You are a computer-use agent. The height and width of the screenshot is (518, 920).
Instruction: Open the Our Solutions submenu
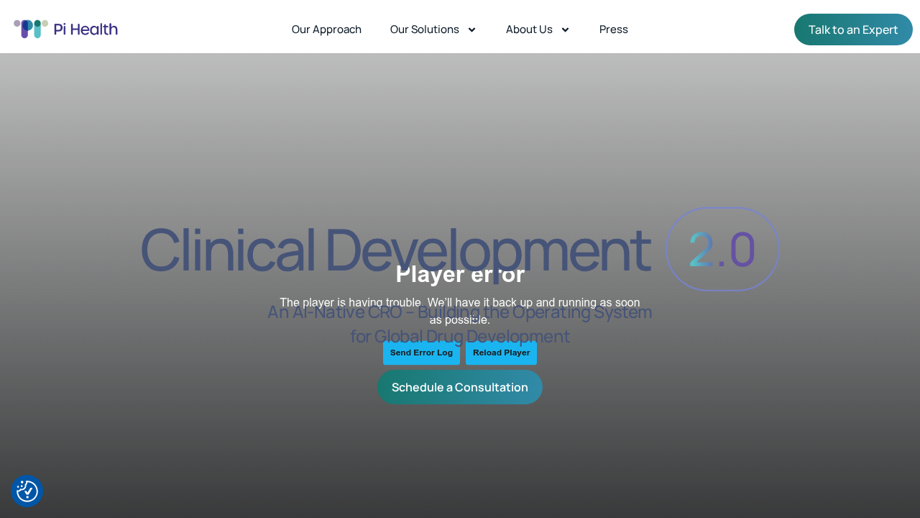pos(425,29)
